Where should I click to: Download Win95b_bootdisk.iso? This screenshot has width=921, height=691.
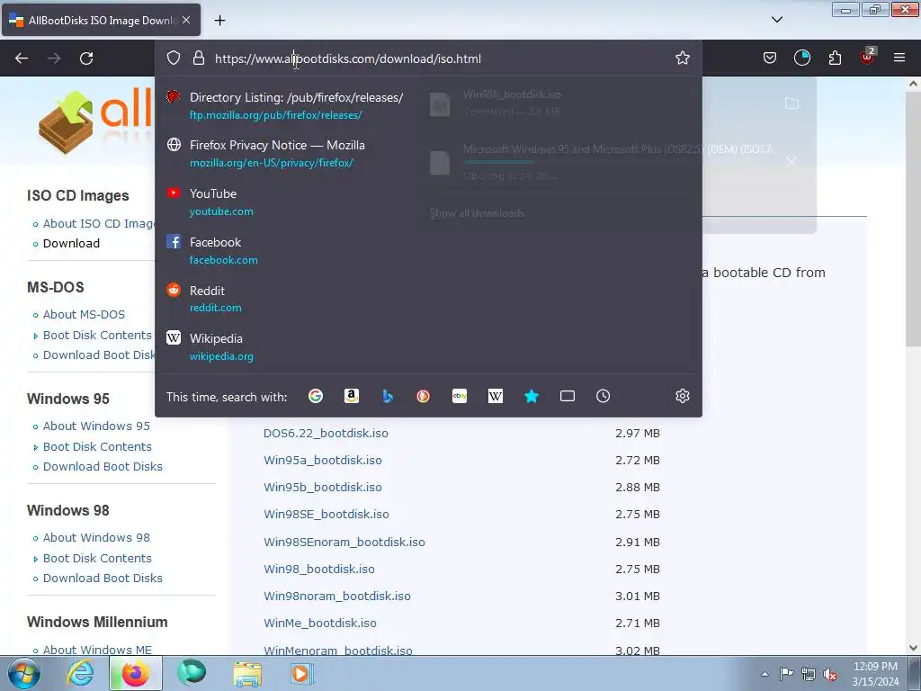(323, 487)
